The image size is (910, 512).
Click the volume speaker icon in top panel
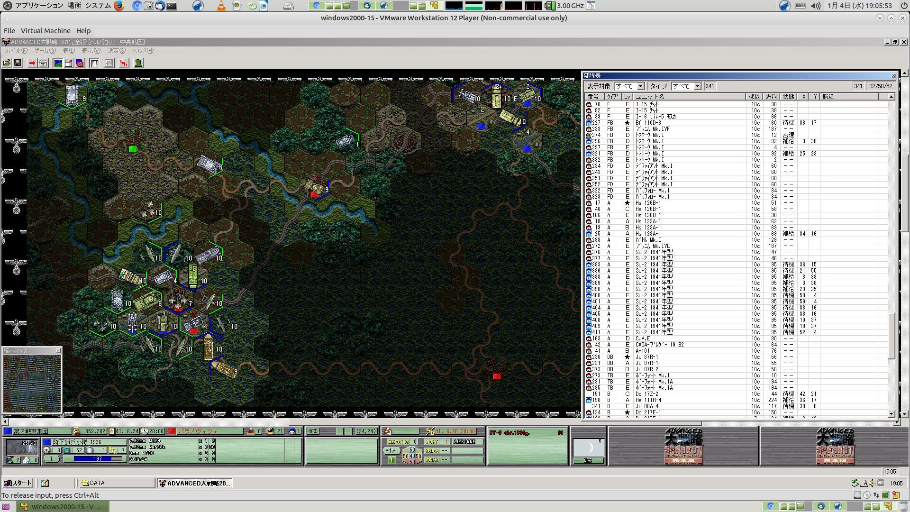[x=815, y=6]
